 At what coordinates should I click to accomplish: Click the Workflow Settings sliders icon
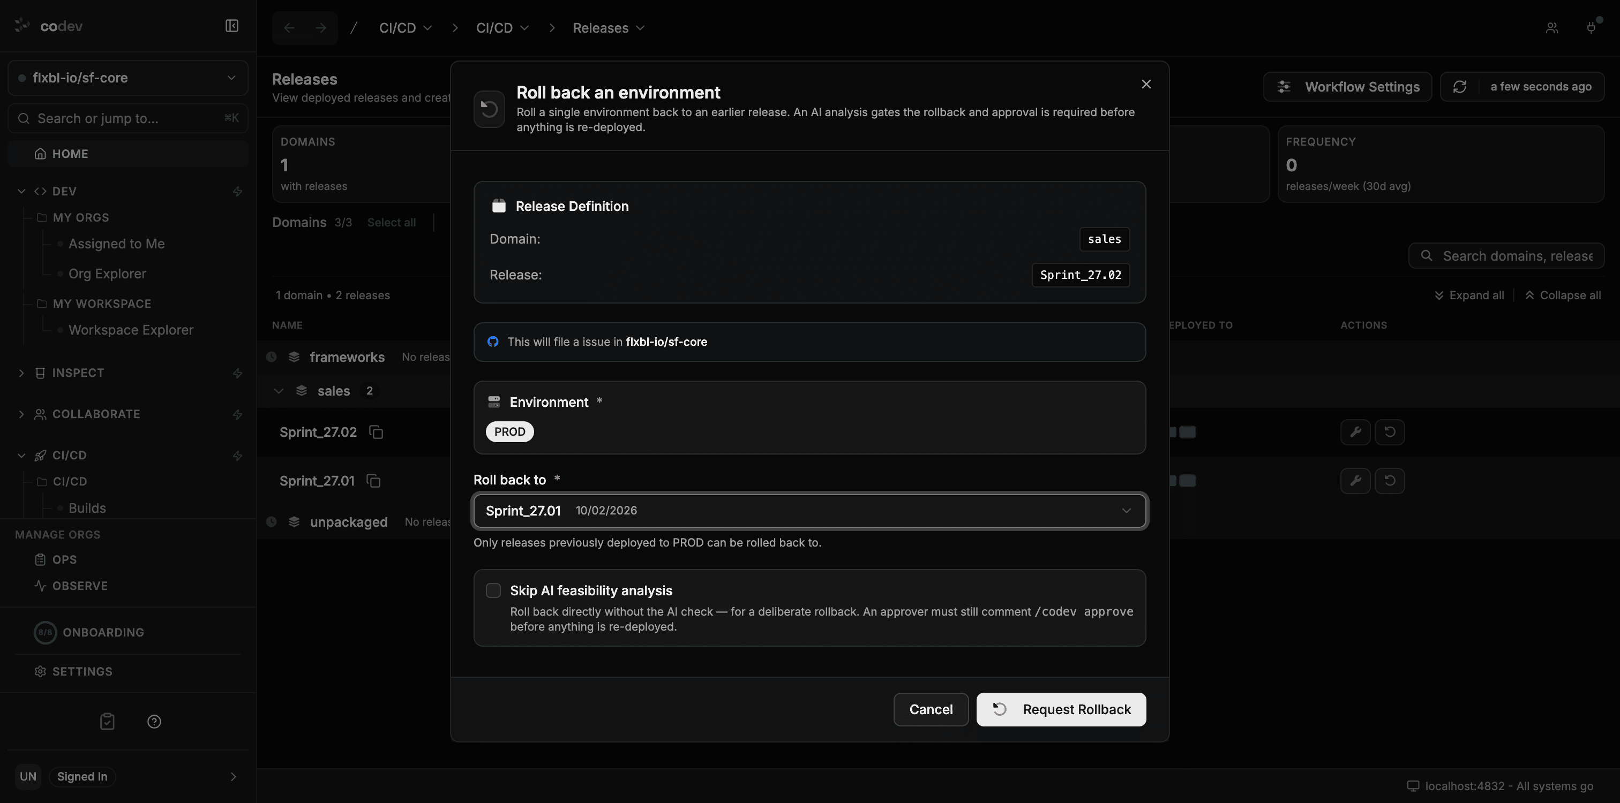[1284, 87]
